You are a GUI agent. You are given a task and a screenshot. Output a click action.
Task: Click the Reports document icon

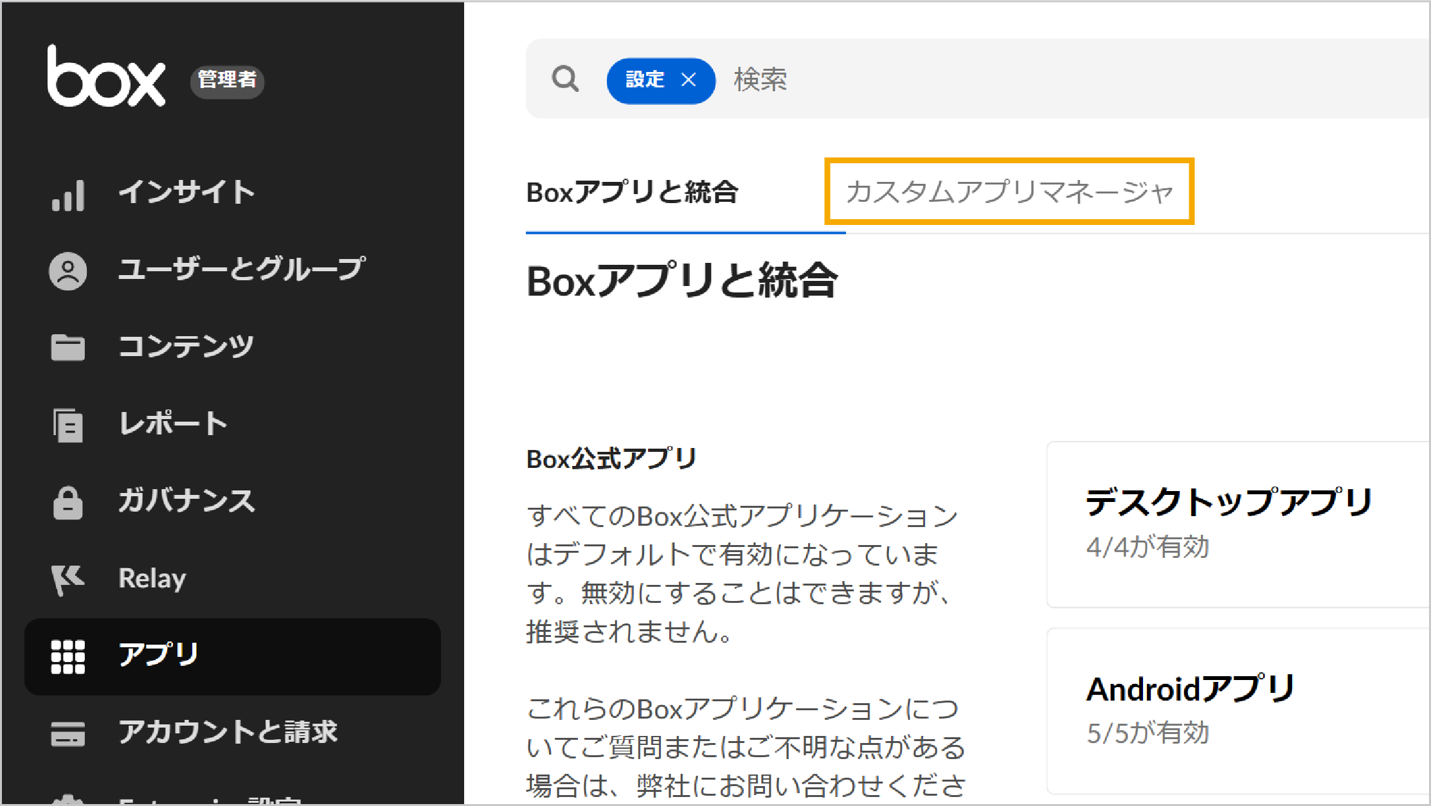(68, 425)
